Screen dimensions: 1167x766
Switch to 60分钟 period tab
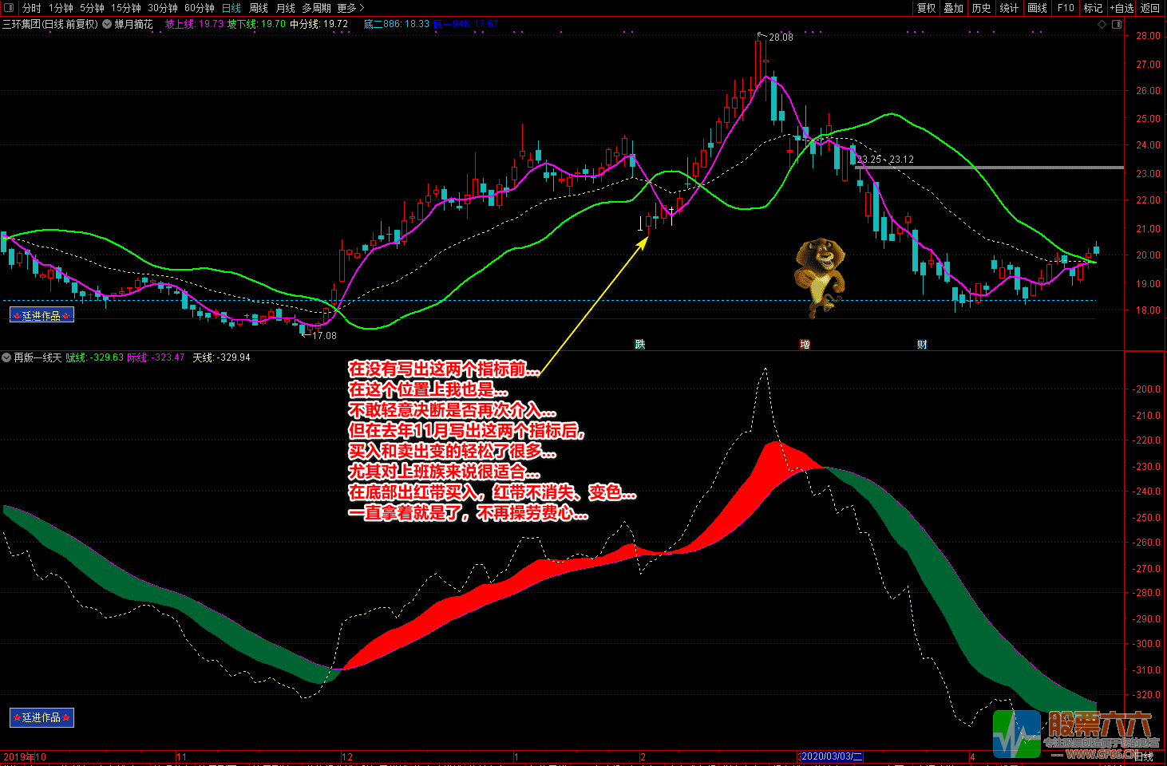(x=200, y=8)
